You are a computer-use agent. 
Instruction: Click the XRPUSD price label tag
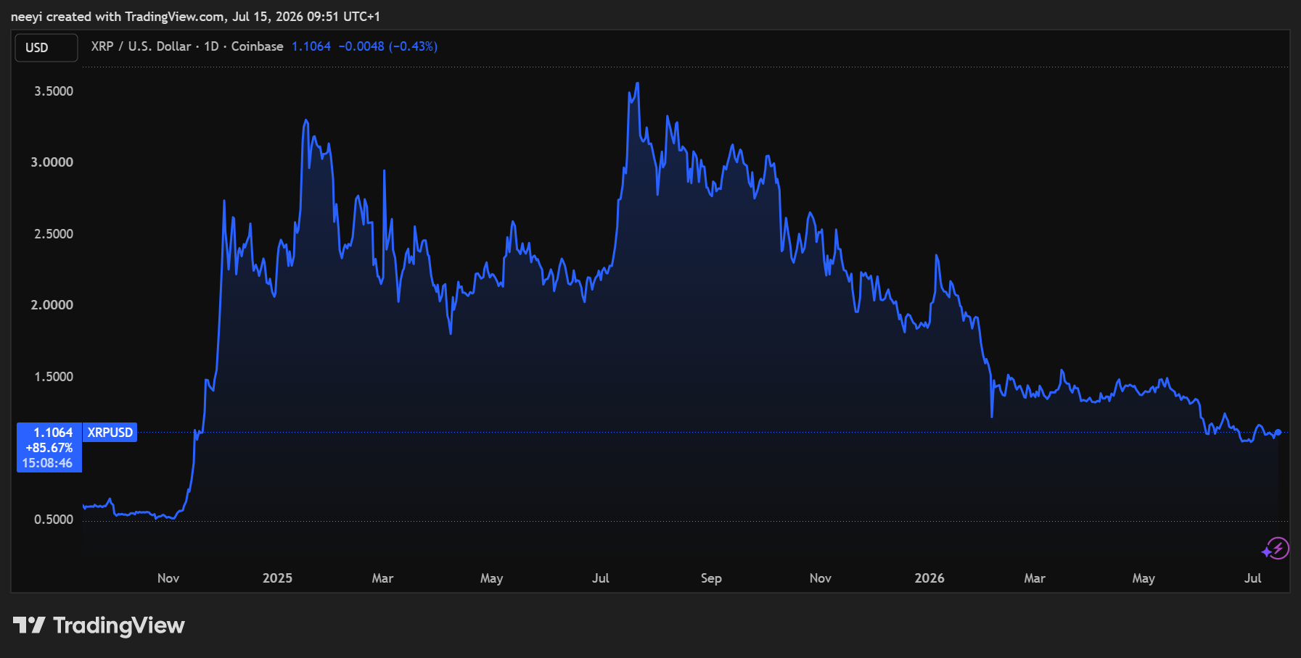[110, 433]
